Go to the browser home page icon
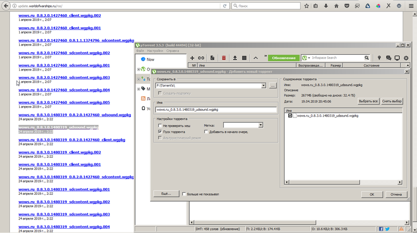Viewport: 417px width, 233px height. tap(336, 6)
